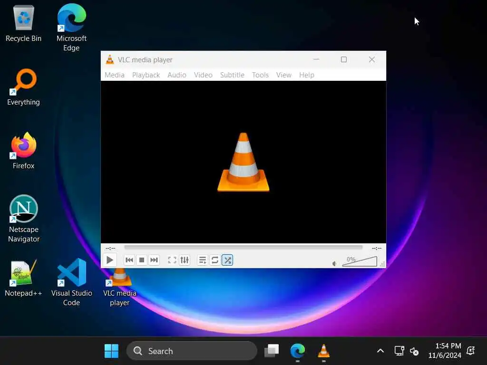Open the muted volume tray icon
Viewport: 487px width, 365px height.
(x=414, y=351)
